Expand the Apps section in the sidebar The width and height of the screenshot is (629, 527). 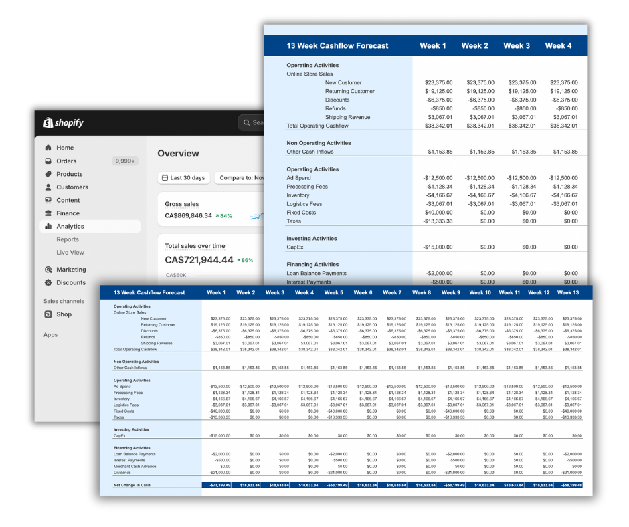50,335
